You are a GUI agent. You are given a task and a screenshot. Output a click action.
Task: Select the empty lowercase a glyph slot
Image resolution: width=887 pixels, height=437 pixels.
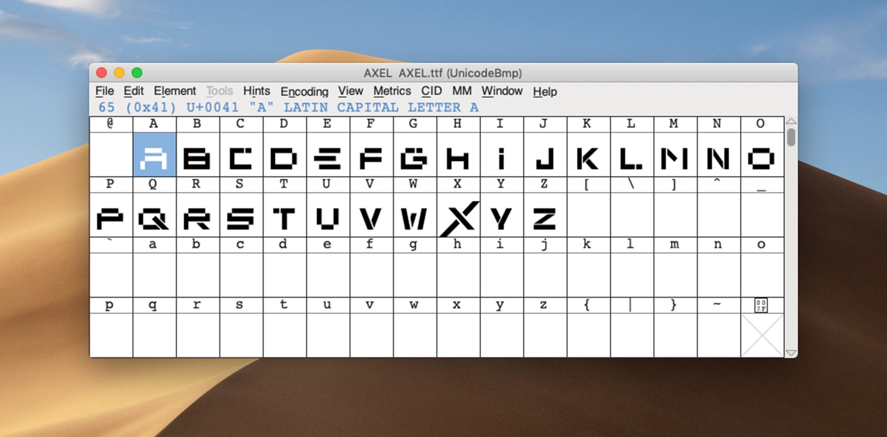click(x=154, y=274)
